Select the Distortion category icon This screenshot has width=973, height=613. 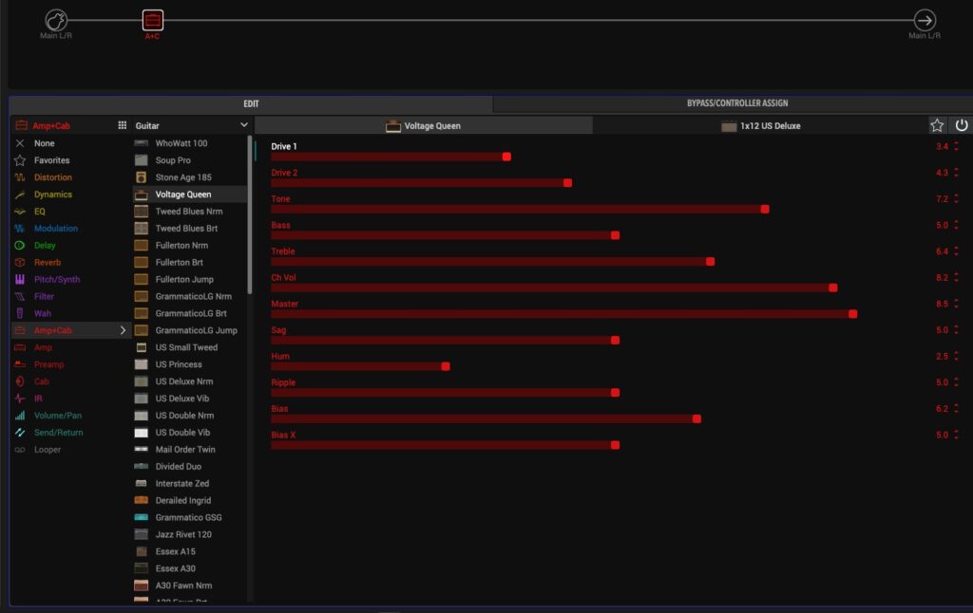[x=19, y=177]
